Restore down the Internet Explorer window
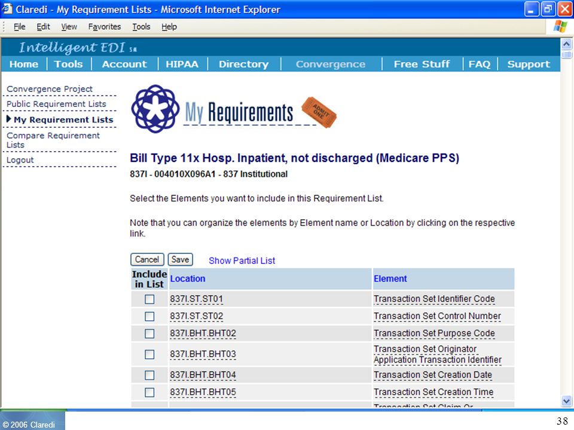This screenshot has width=574, height=430. [548, 9]
